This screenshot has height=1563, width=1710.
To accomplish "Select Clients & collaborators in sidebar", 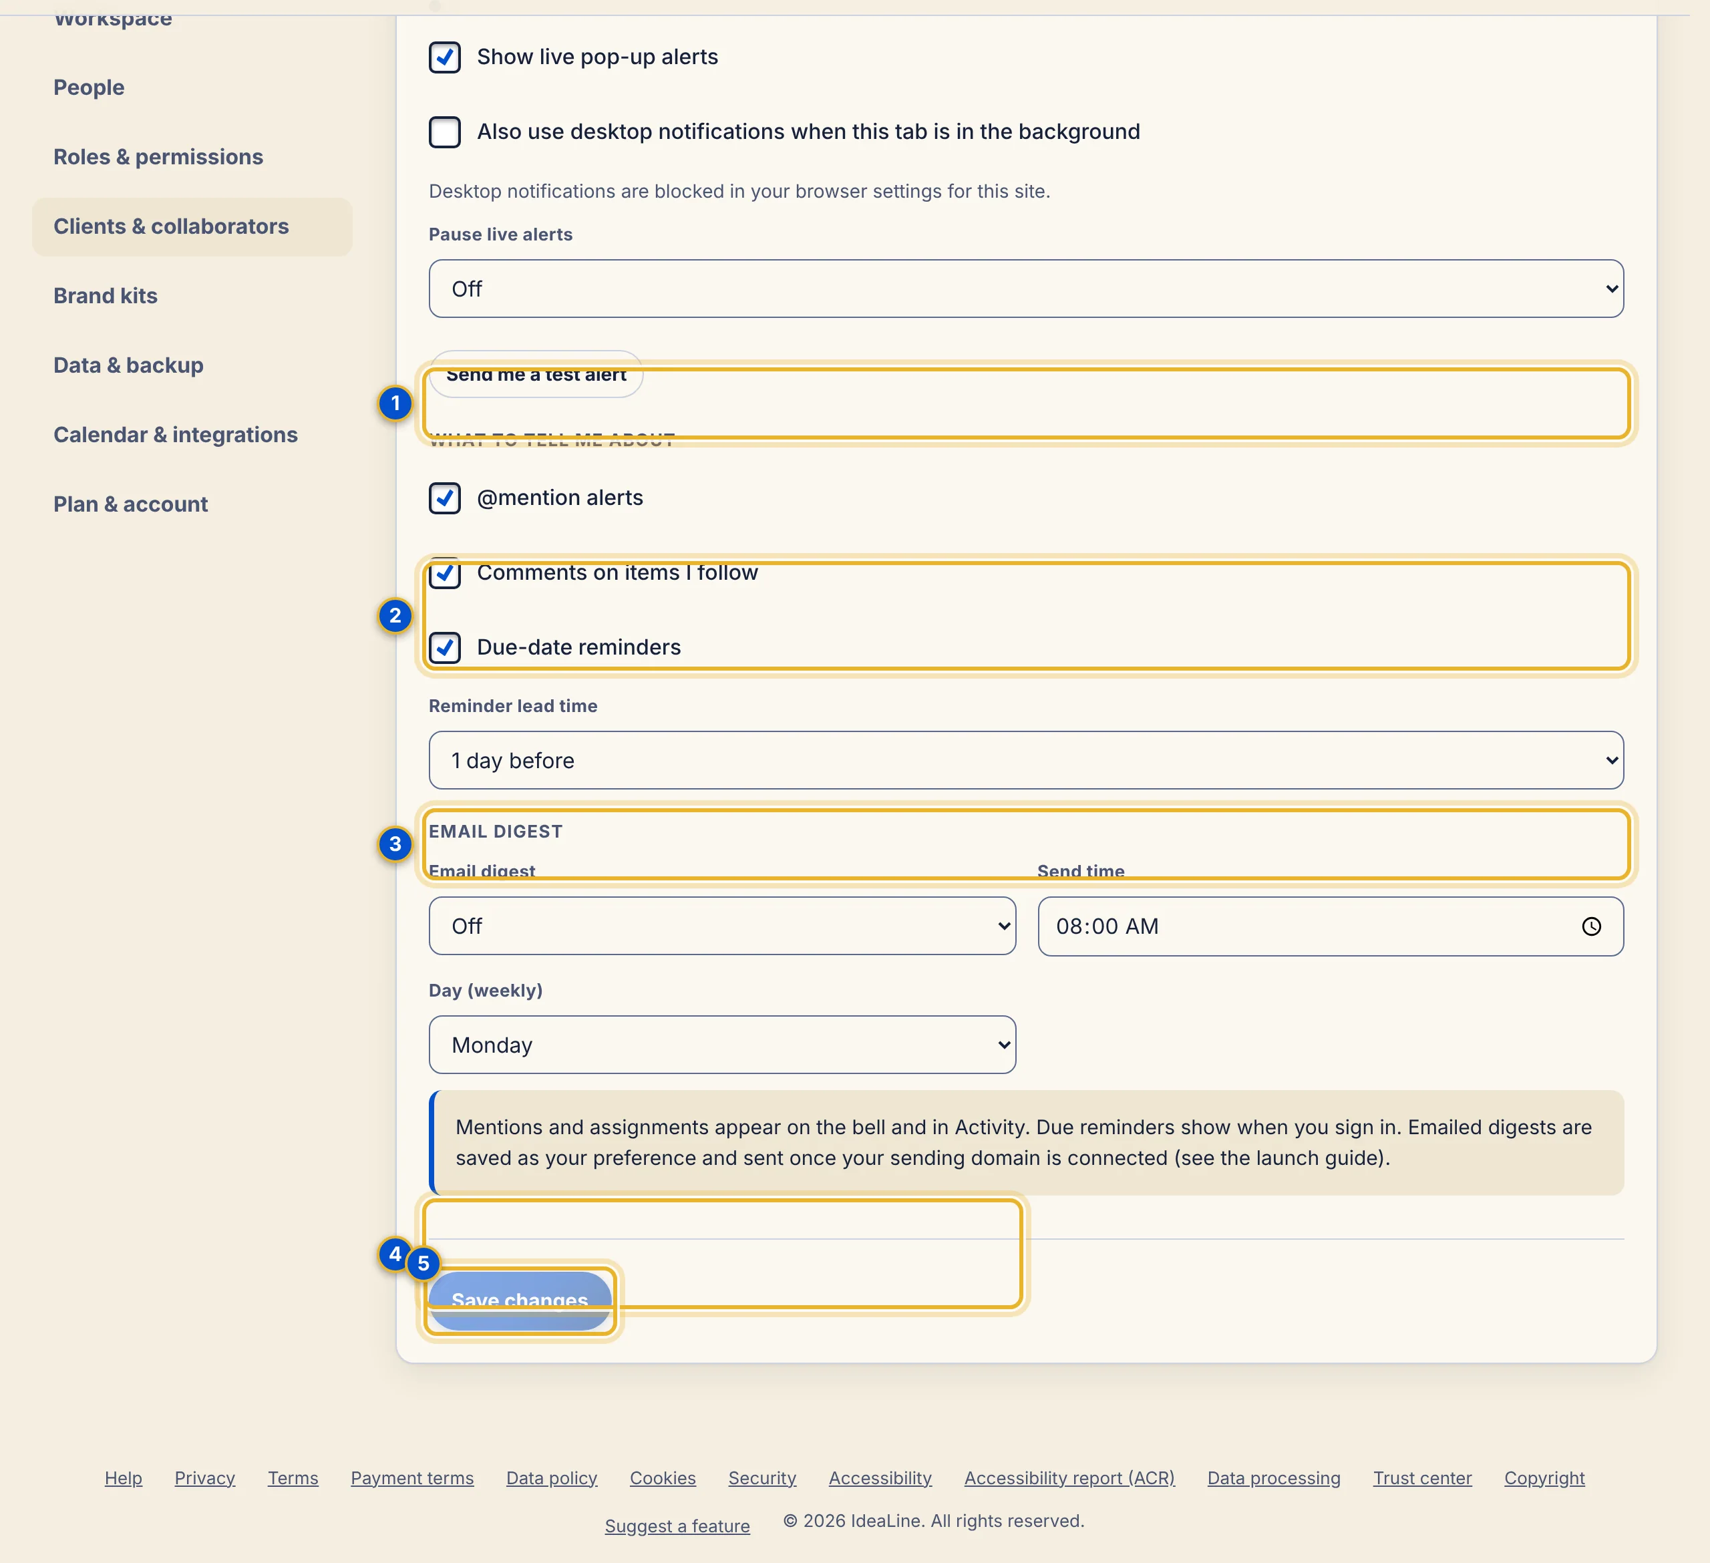I will tap(192, 226).
